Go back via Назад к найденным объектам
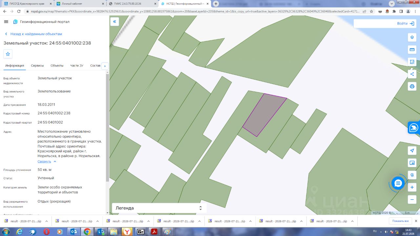The width and height of the screenshot is (420, 236). click(x=33, y=34)
